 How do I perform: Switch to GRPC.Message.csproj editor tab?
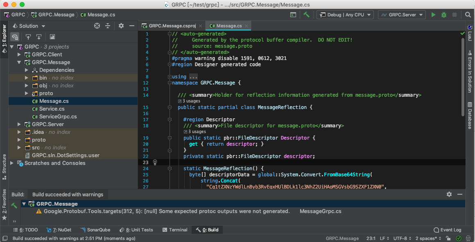coord(172,26)
